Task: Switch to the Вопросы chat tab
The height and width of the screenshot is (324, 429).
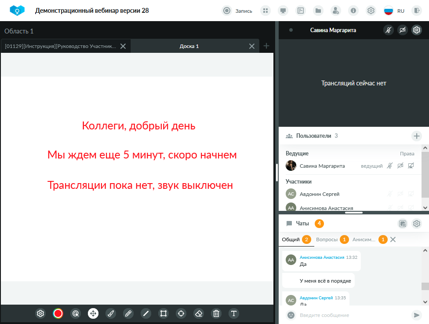Action: coord(332,239)
